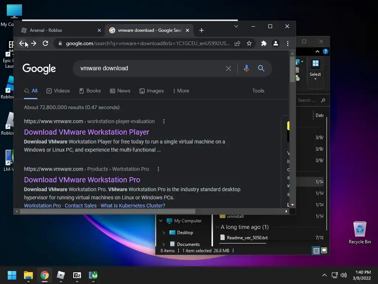Open Windows Start menu
The width and height of the screenshot is (378, 284).
tap(12, 275)
